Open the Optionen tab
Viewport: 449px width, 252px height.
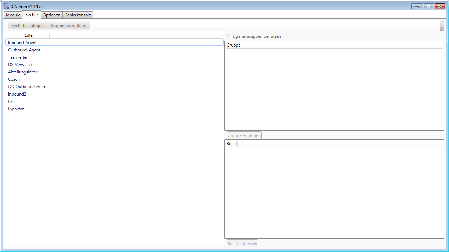click(52, 15)
